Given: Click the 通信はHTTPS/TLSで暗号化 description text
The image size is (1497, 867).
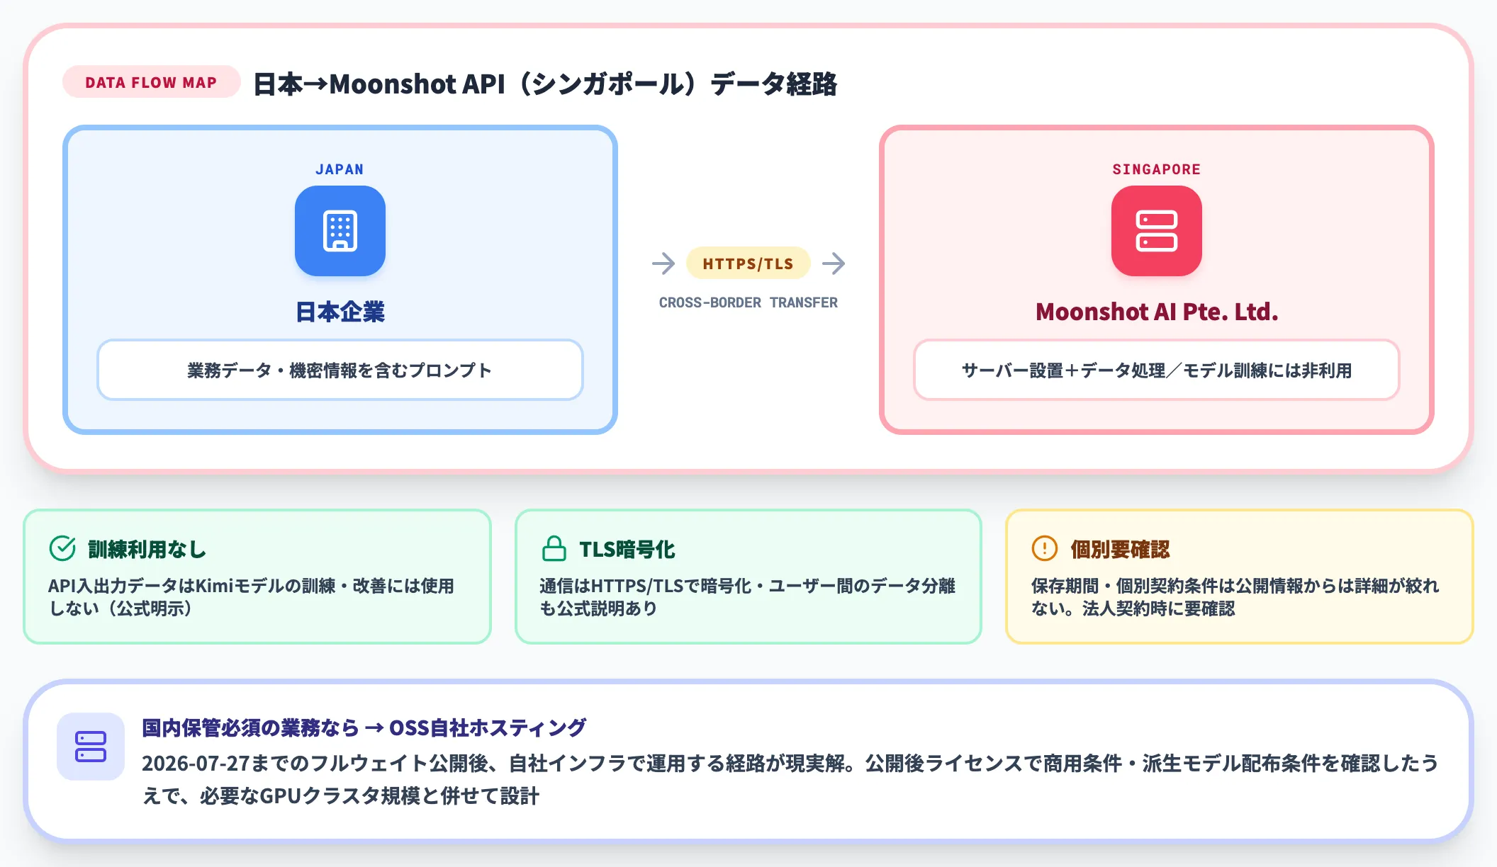Looking at the screenshot, I should click(748, 597).
